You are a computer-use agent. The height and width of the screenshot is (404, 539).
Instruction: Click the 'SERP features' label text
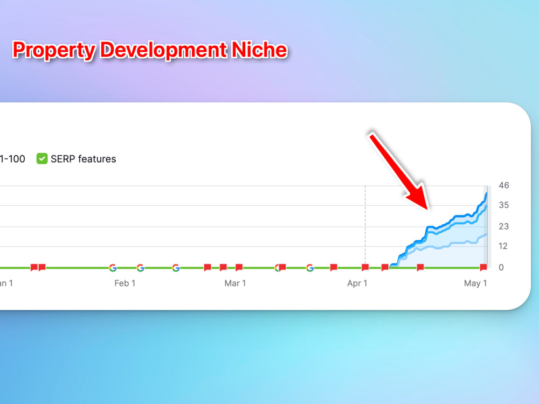pos(83,159)
